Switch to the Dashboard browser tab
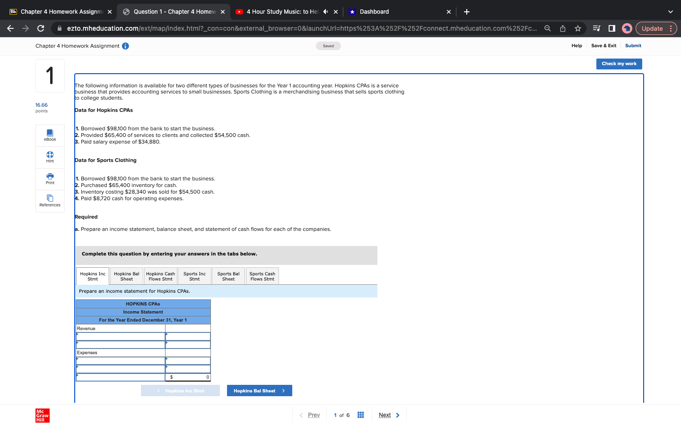 click(374, 12)
